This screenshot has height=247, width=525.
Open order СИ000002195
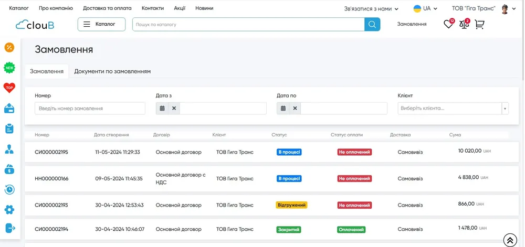click(x=51, y=152)
